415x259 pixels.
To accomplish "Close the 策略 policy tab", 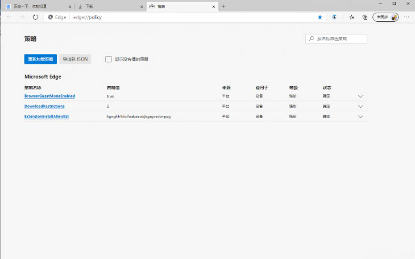I will (x=214, y=6).
